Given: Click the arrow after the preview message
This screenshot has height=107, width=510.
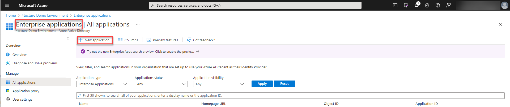Looking at the screenshot, I should click(198, 51).
